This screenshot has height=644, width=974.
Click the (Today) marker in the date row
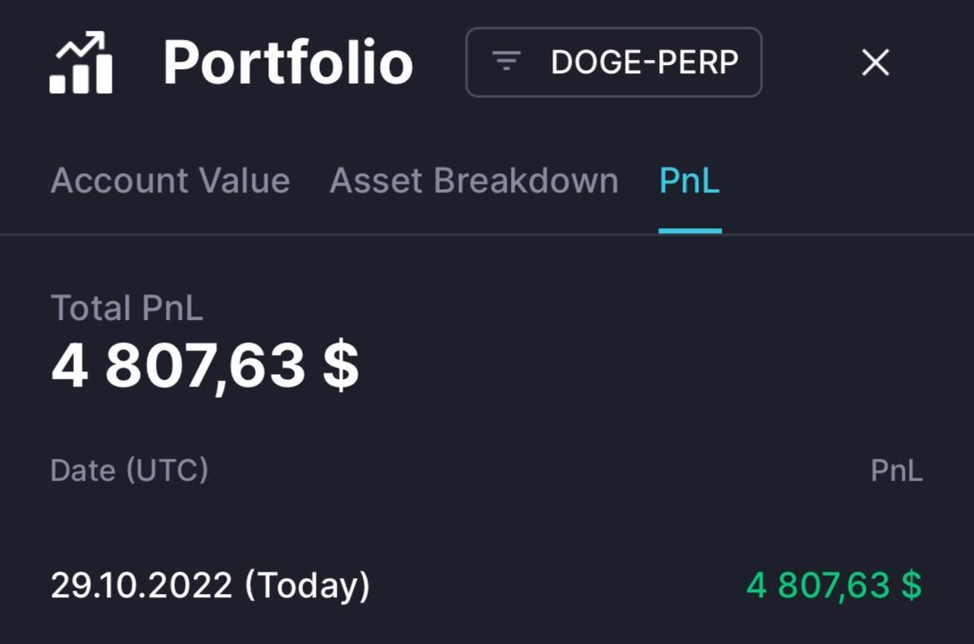307,586
